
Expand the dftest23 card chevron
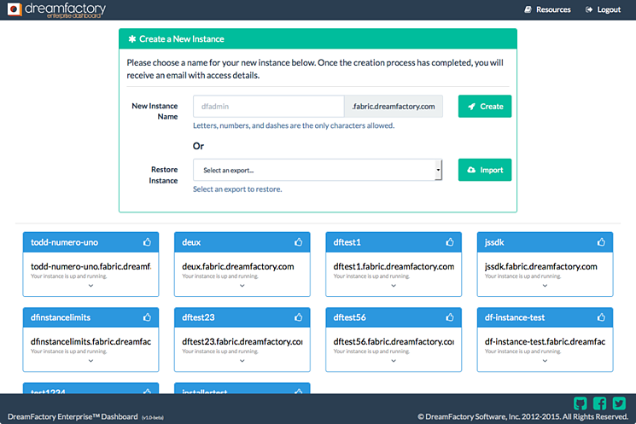[242, 361]
